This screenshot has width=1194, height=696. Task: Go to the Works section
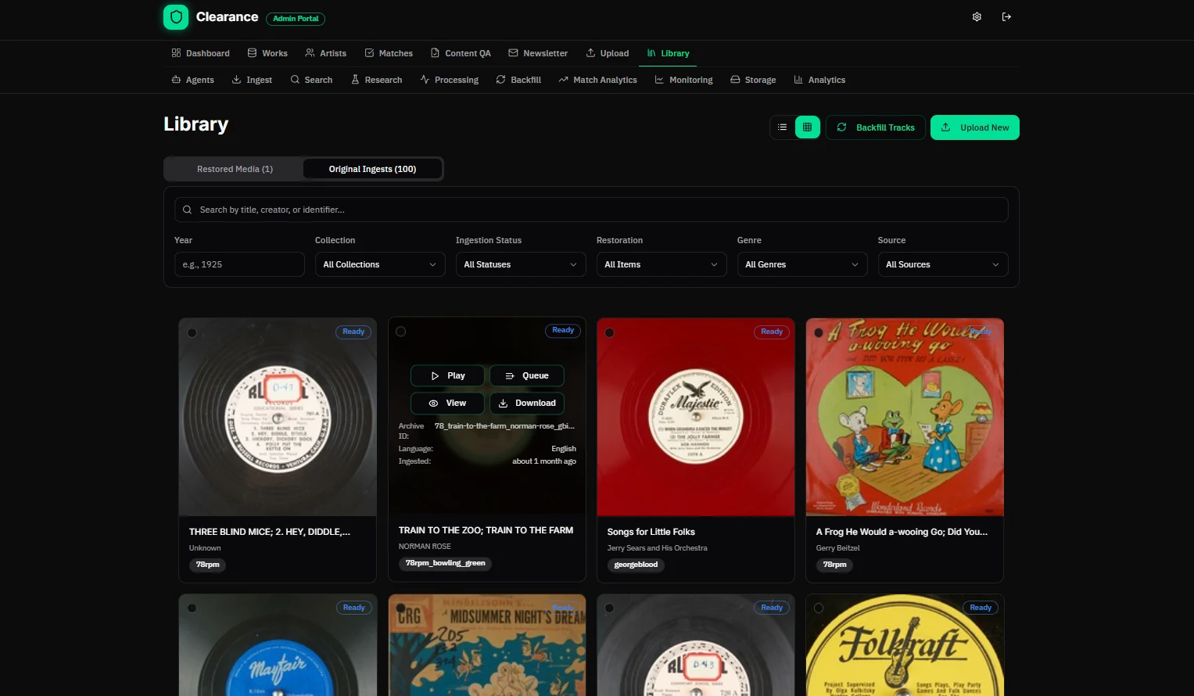(267, 53)
